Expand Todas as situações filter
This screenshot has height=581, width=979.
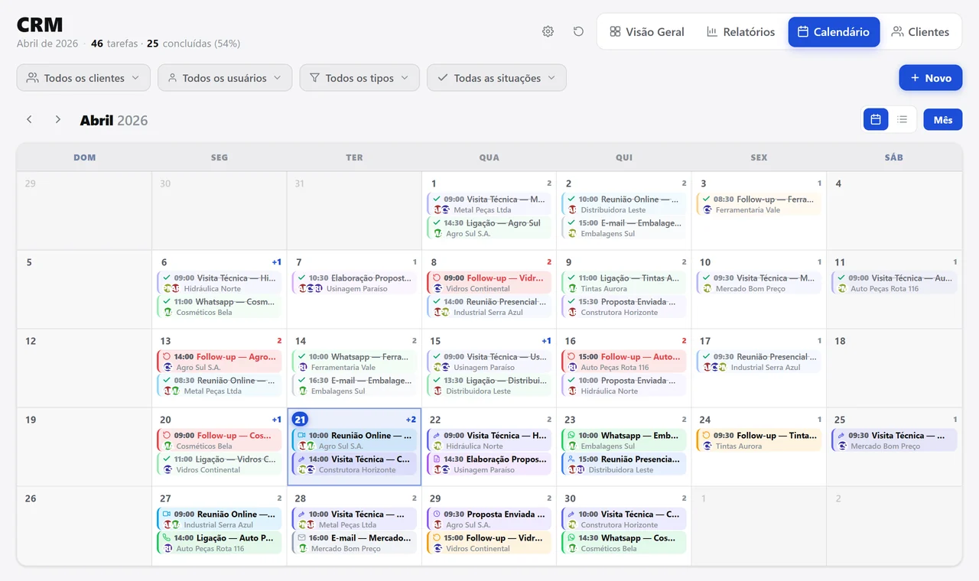(496, 78)
